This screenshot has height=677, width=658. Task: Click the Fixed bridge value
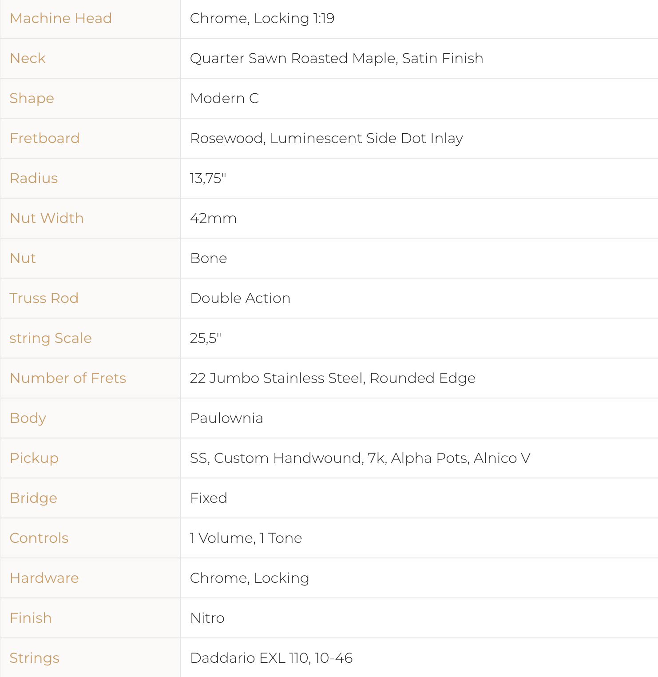208,498
